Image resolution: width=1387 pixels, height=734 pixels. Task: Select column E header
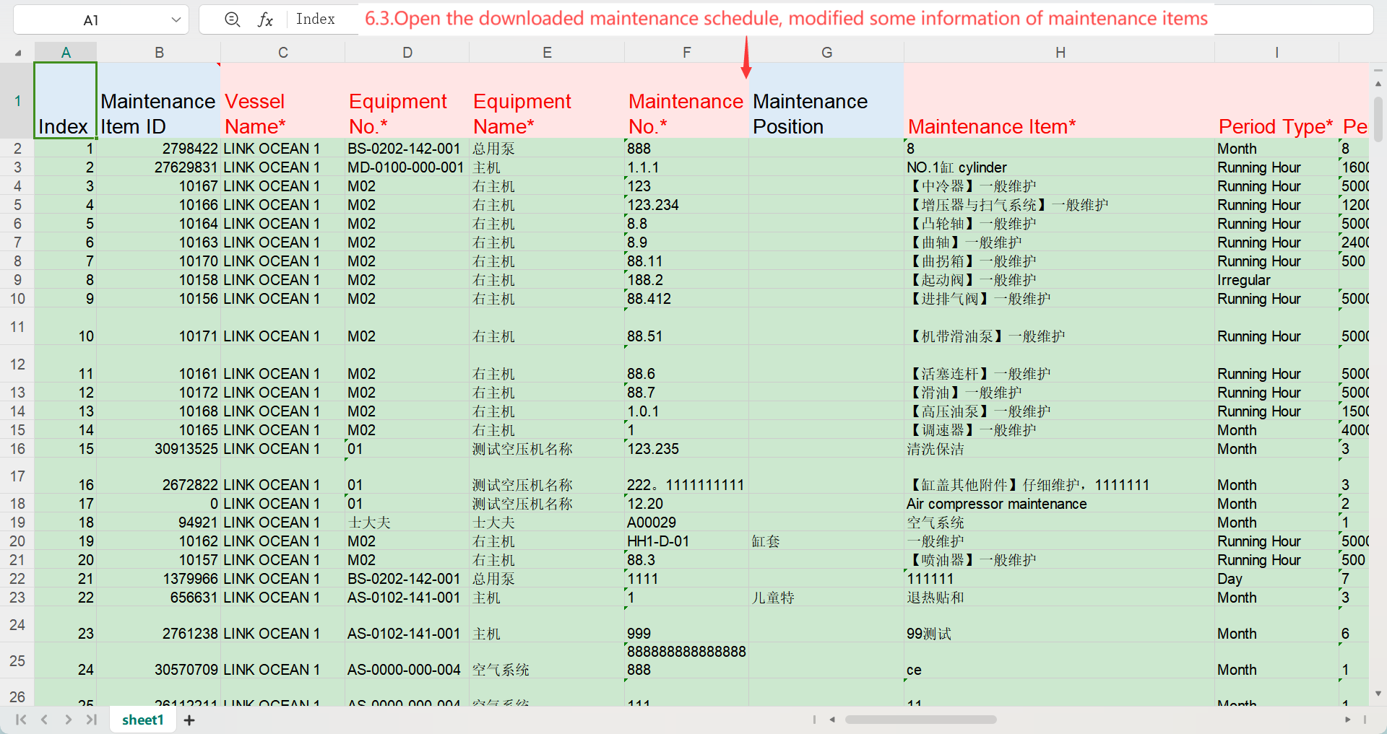click(547, 52)
